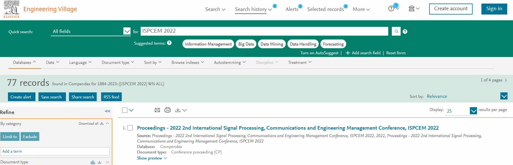Click the Add a term input field
Viewport: 513px width, 165px height.
tap(55, 151)
